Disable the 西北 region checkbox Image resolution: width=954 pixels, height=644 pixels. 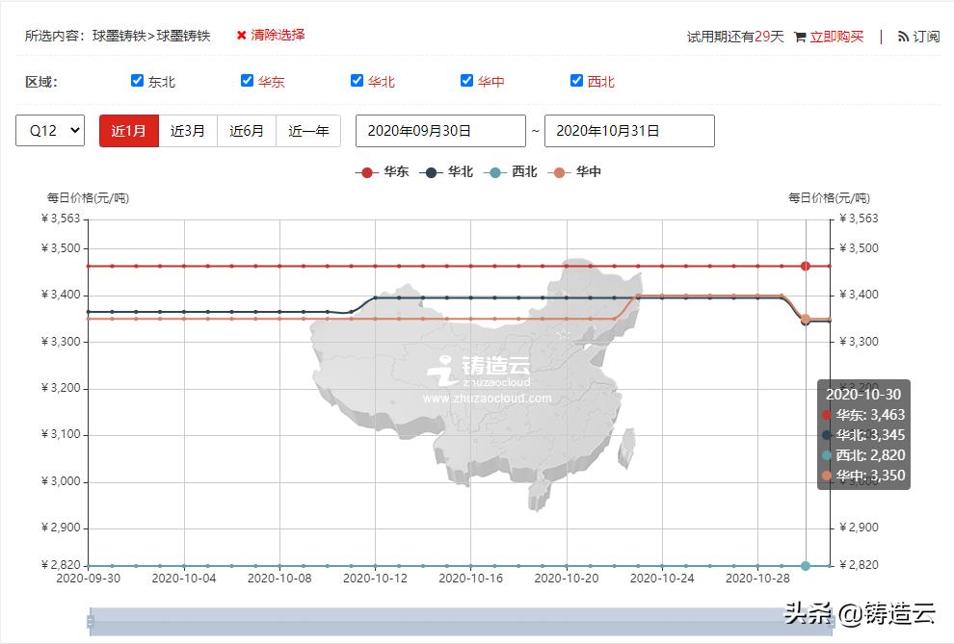point(575,81)
